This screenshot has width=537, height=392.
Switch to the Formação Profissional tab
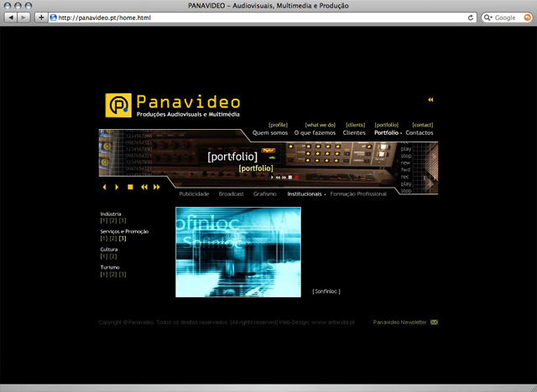pyautogui.click(x=358, y=193)
